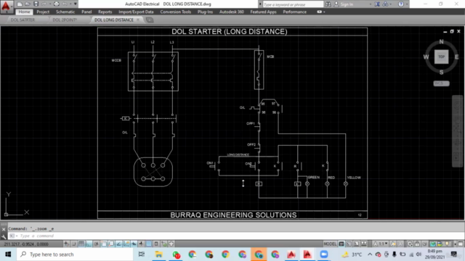Click the command line customize wrench icon
The width and height of the screenshot is (465, 261).
4,236
